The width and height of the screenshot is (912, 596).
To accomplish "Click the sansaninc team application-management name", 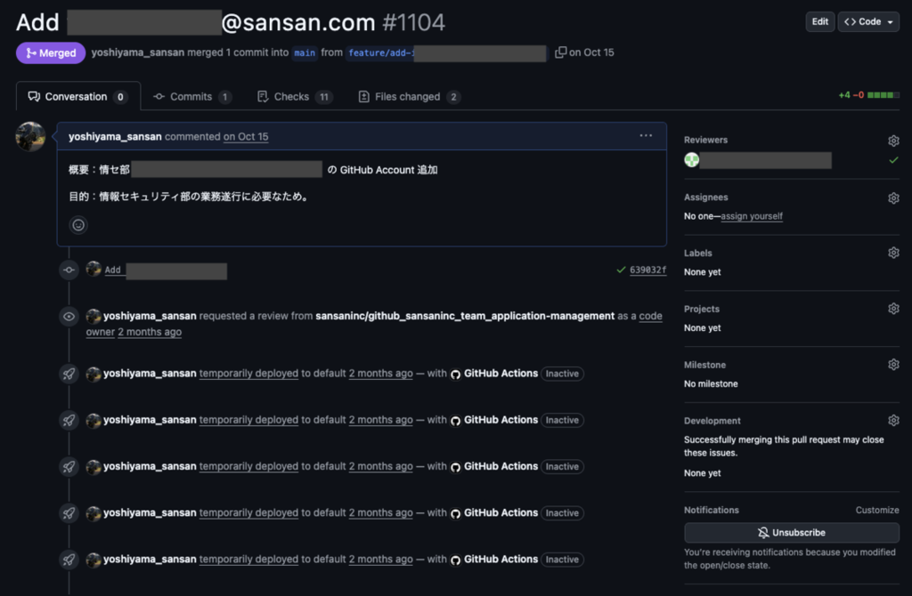I will [x=465, y=316].
